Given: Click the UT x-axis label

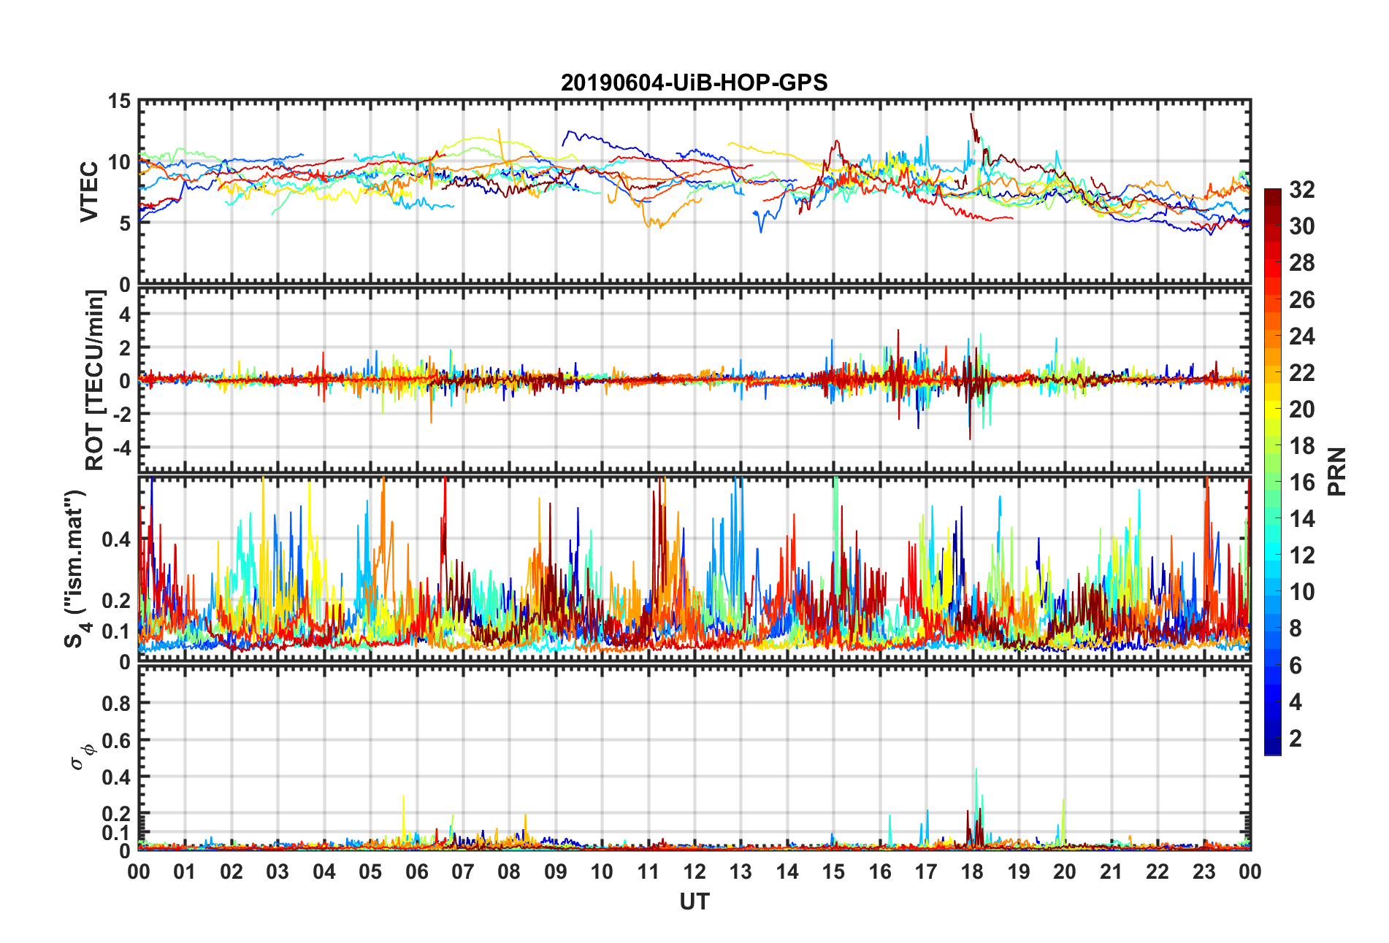Looking at the screenshot, I should pos(694,902).
